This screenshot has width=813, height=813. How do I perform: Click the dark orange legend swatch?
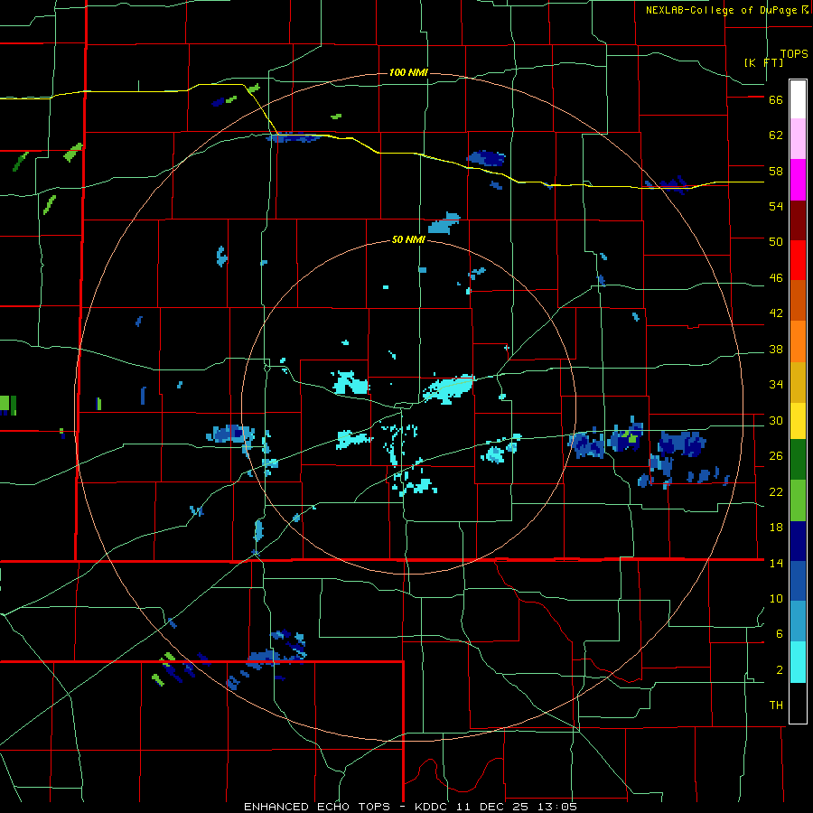pos(798,300)
